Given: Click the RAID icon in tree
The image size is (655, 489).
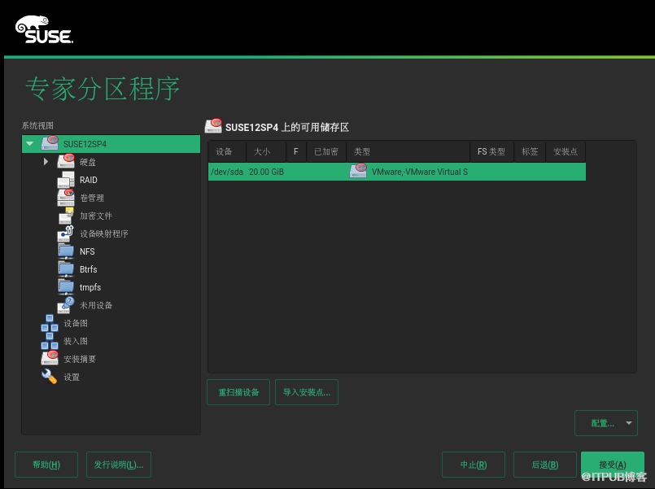Looking at the screenshot, I should click(x=66, y=180).
